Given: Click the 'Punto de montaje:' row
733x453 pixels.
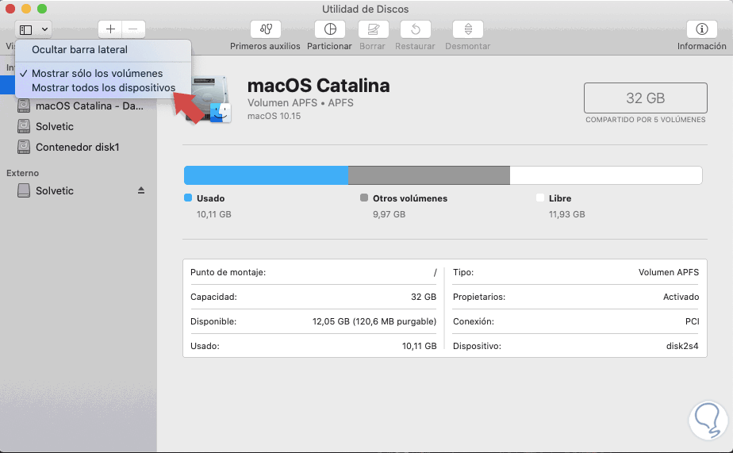Looking at the screenshot, I should click(x=313, y=273).
